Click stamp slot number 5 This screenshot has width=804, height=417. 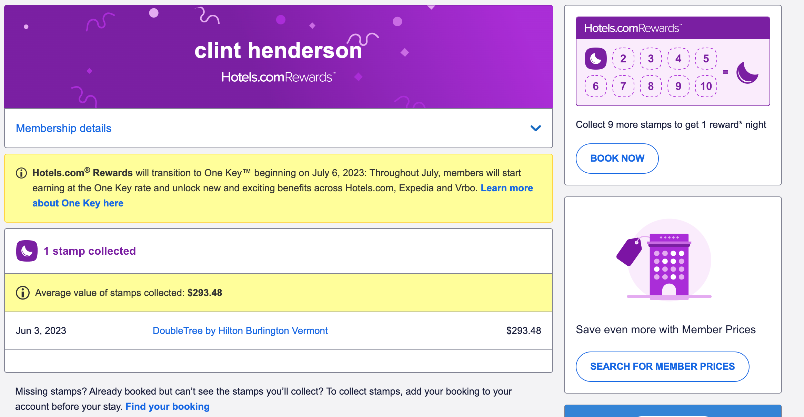pyautogui.click(x=705, y=59)
